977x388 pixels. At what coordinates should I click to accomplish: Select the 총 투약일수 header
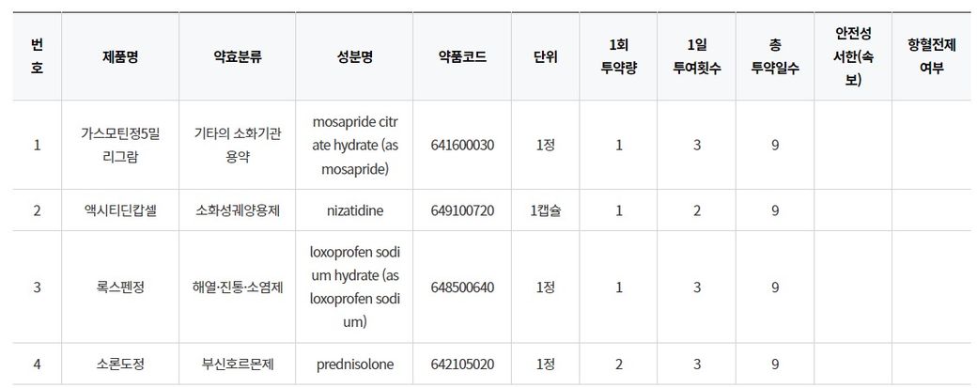pos(775,56)
